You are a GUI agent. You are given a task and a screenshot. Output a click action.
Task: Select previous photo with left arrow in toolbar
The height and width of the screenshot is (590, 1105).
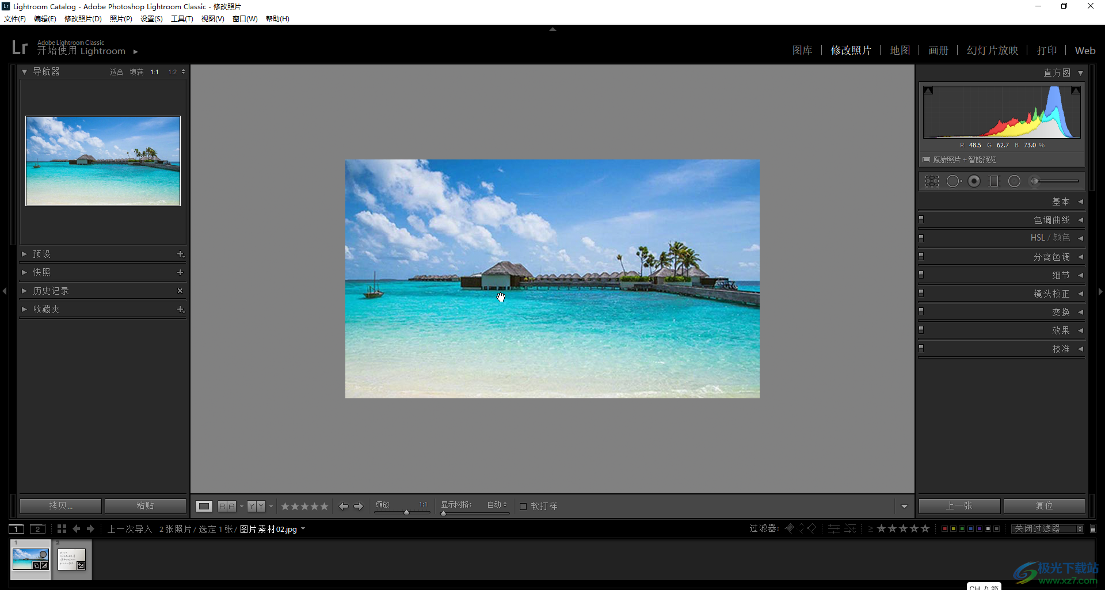[x=344, y=506]
